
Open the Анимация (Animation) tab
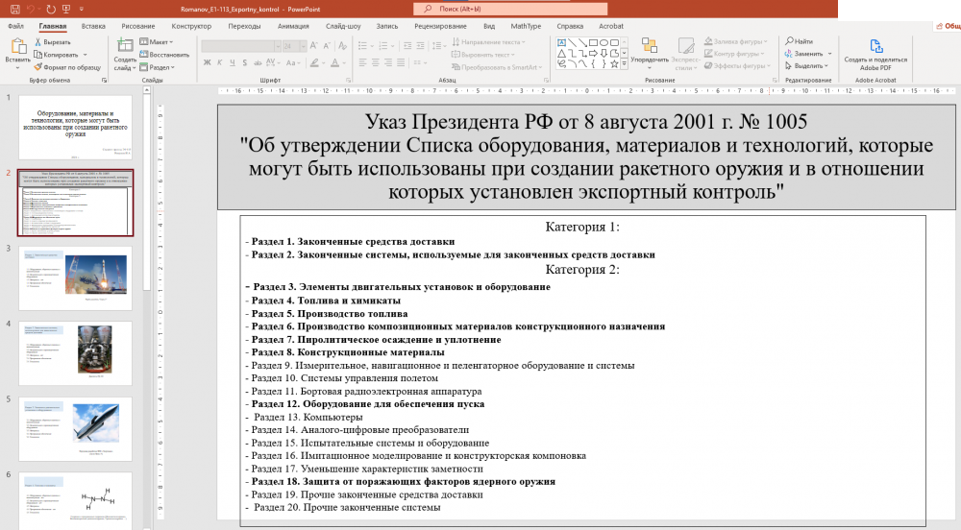tap(293, 26)
